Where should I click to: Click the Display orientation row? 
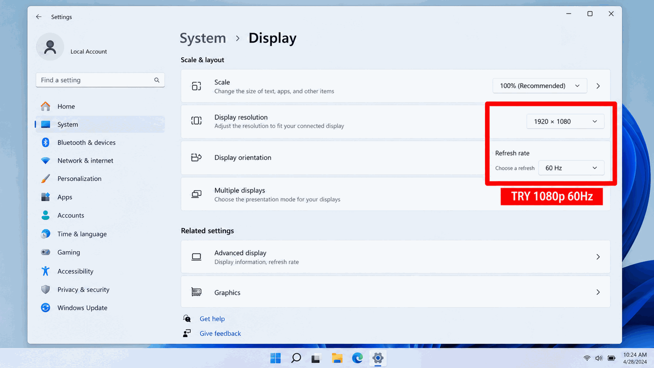click(x=396, y=158)
